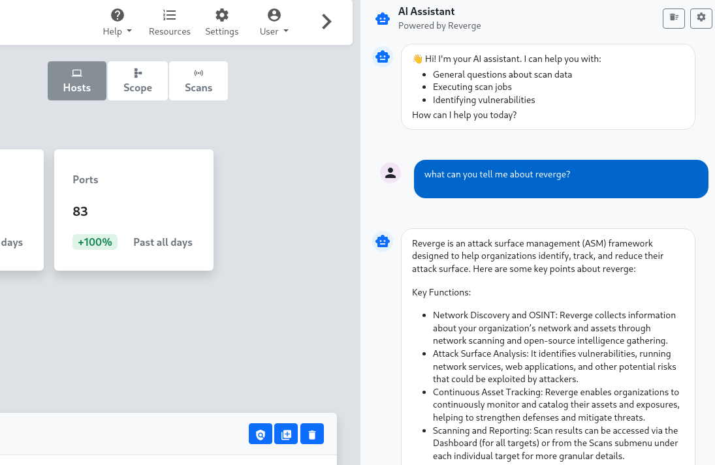
Task: Click the Ports statistics card
Action: pyautogui.click(x=134, y=209)
